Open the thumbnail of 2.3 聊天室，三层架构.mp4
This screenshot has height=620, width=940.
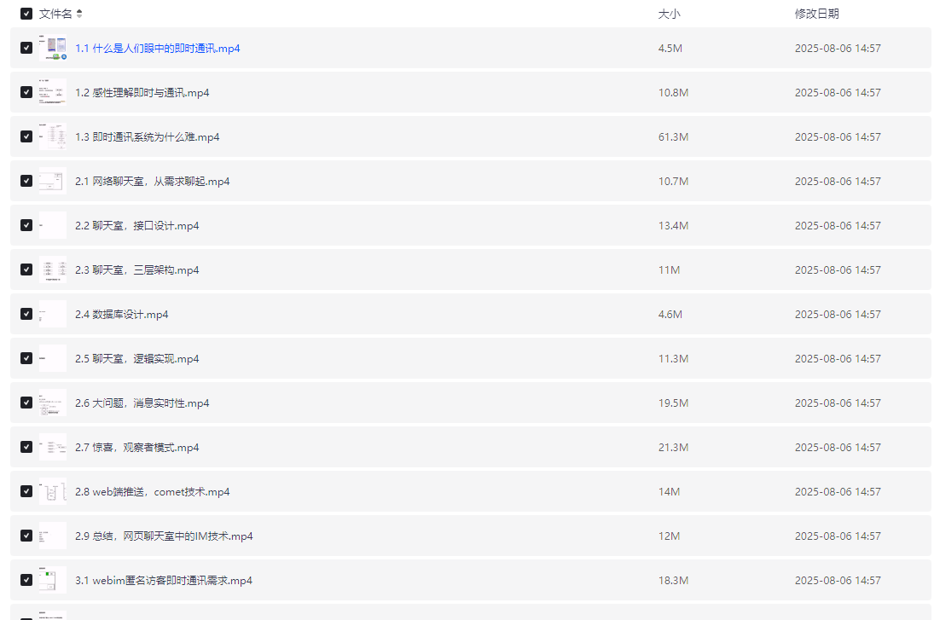[53, 269]
